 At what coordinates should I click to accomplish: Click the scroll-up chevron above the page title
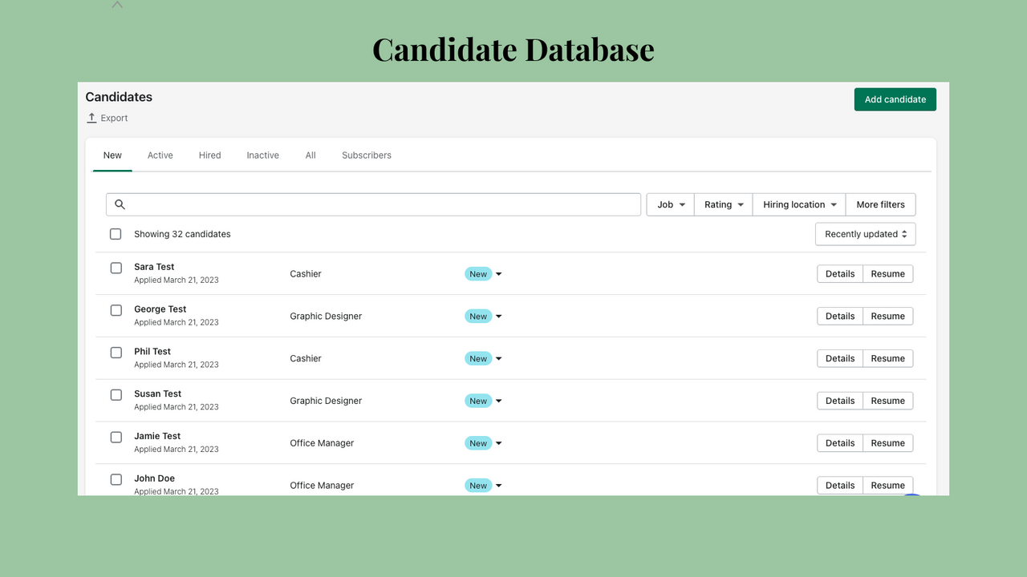coord(117,5)
